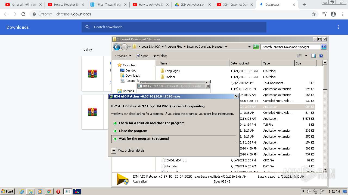Click the Windows Start button

8,191
